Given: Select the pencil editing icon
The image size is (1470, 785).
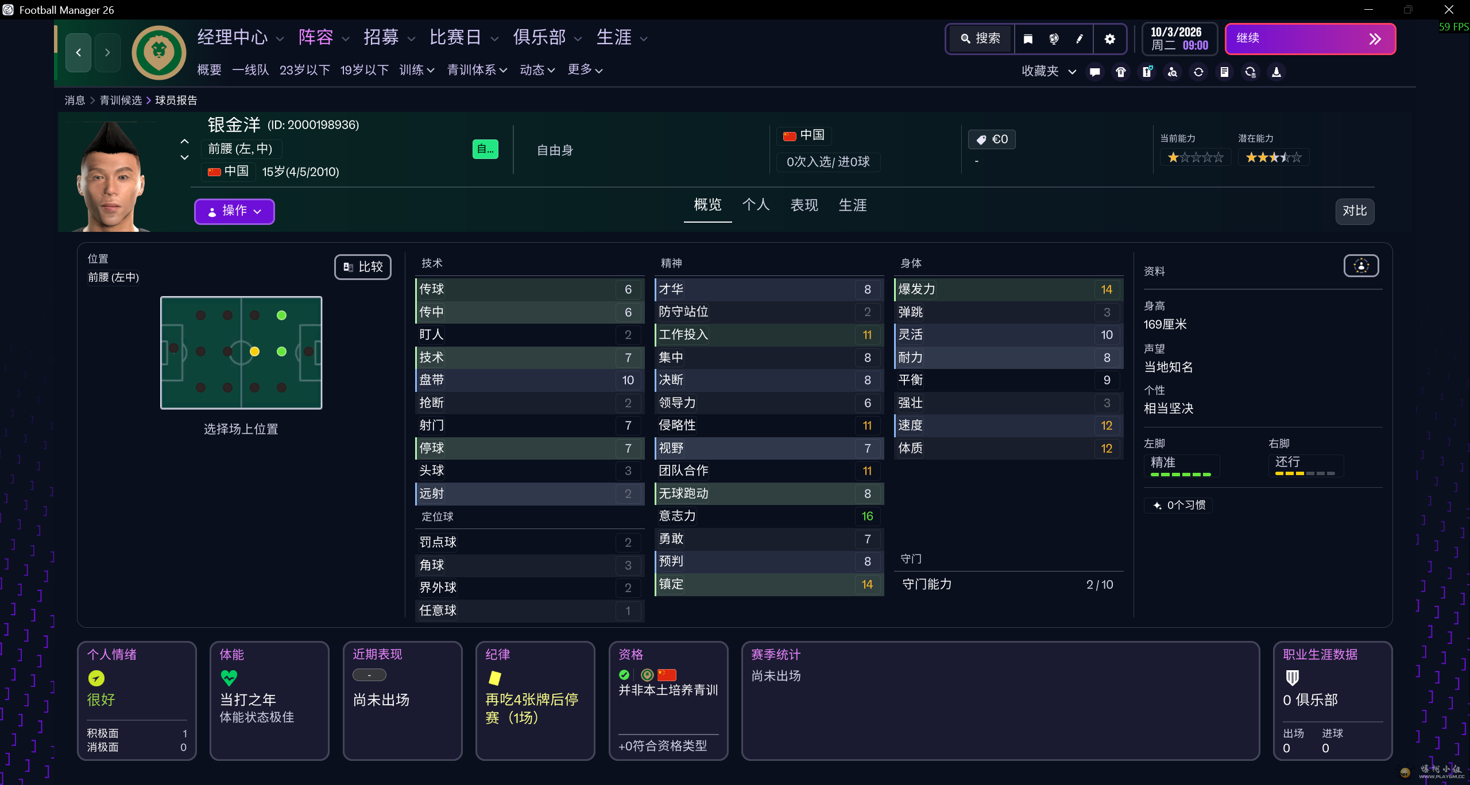Looking at the screenshot, I should pyautogui.click(x=1079, y=39).
